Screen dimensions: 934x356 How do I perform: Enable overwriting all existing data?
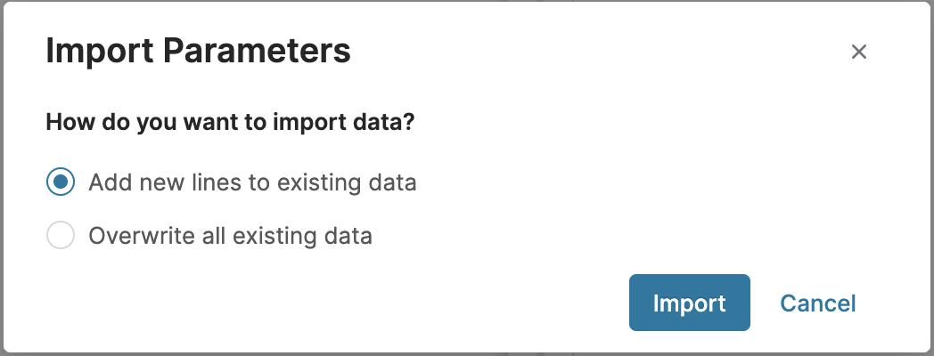[61, 237]
